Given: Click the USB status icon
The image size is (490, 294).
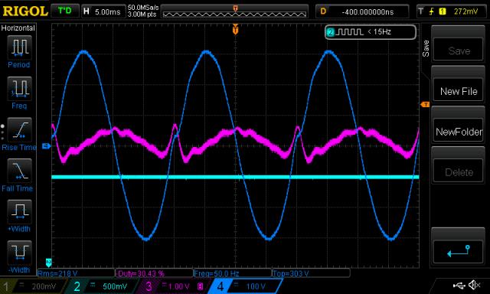Looking at the screenshot, I should 459,285.
